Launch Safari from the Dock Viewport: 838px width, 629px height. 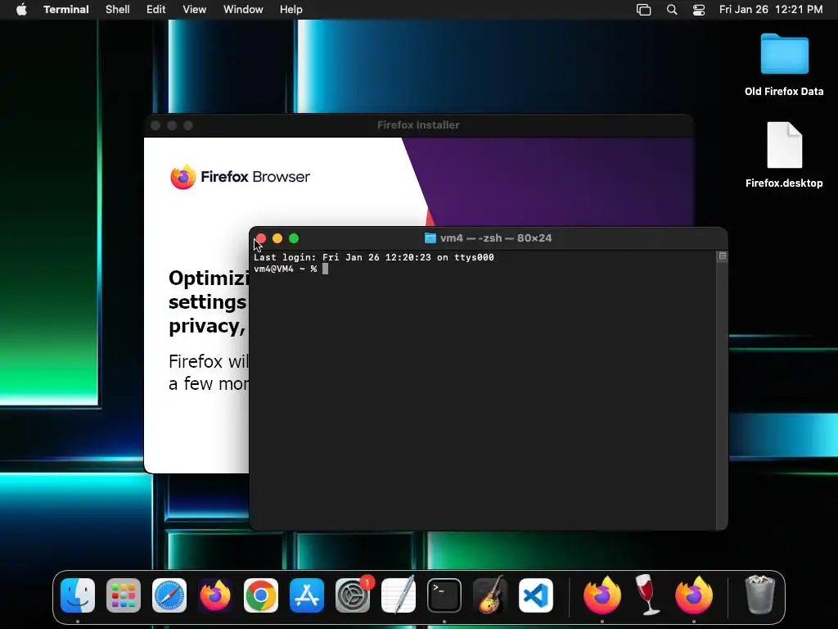click(169, 595)
